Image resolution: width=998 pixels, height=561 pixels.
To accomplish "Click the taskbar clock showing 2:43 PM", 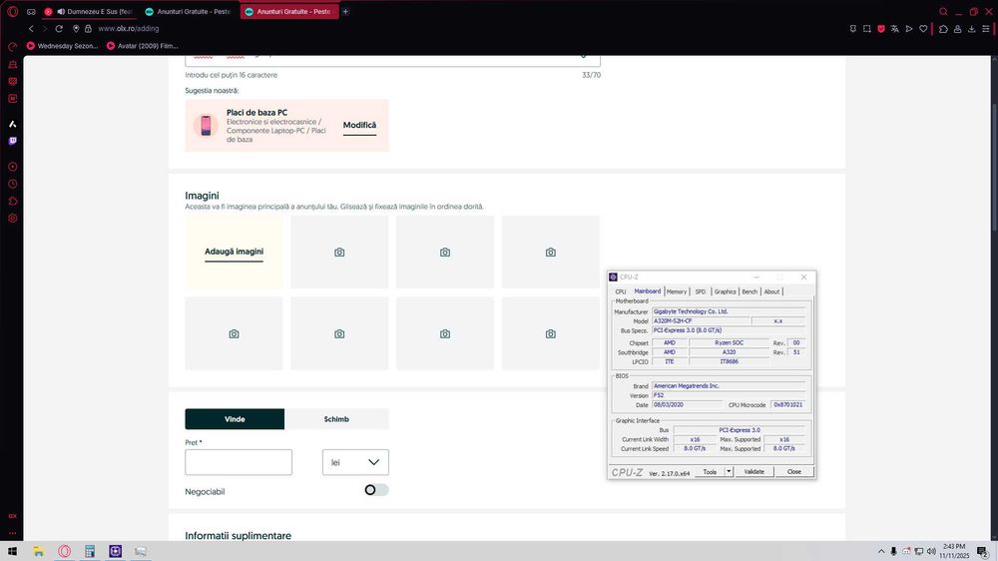I will click(954, 551).
